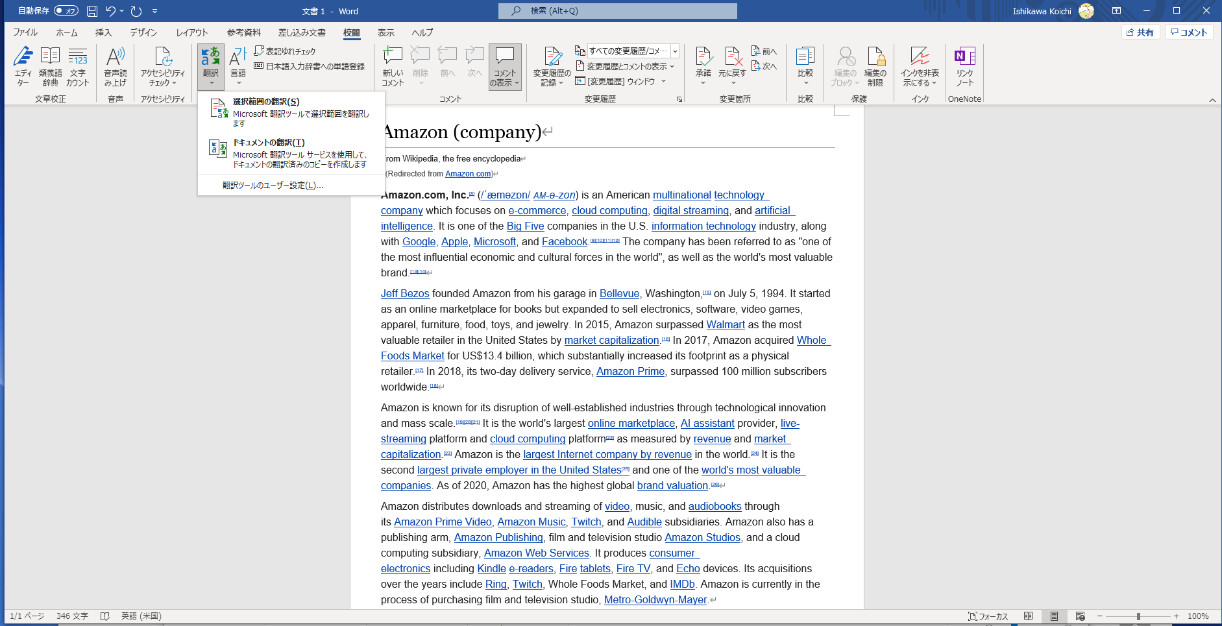Collapse the ribbon with the chevron
The width and height of the screenshot is (1222, 626).
[x=1212, y=100]
